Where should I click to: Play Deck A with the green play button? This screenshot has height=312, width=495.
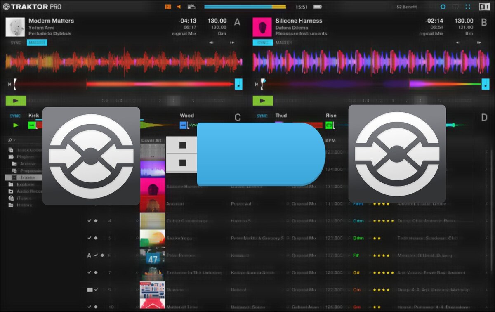click(x=16, y=100)
